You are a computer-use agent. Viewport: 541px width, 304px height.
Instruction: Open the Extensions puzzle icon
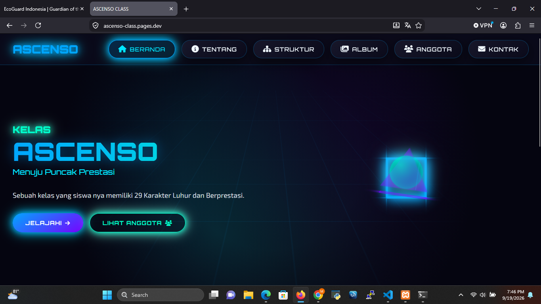coord(518,25)
